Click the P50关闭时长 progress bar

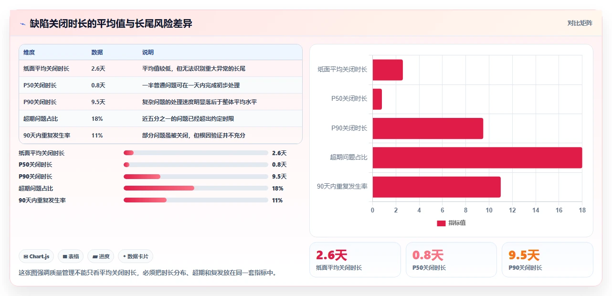(x=196, y=165)
